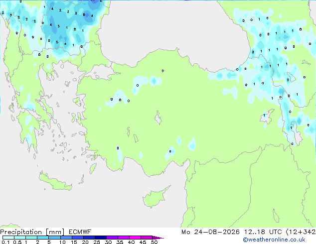Click the '12..18 UTC' time text
The image size is (316, 244).
pos(263,232)
